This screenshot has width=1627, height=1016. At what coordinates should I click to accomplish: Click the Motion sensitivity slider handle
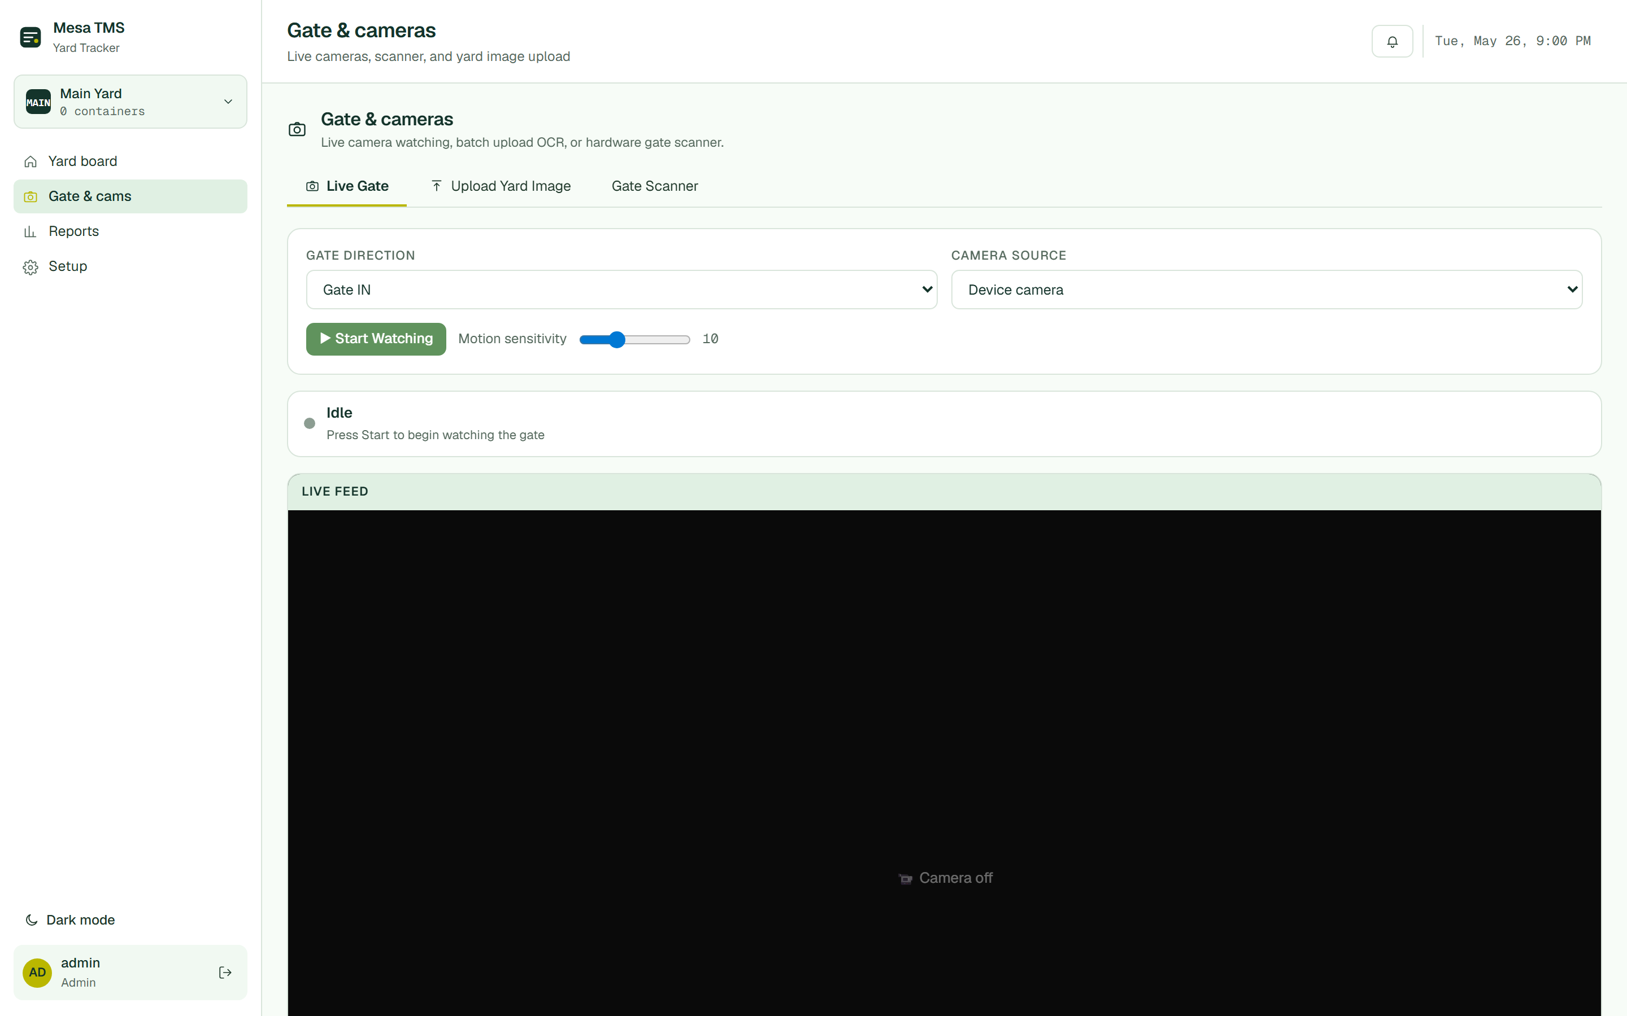pos(617,339)
